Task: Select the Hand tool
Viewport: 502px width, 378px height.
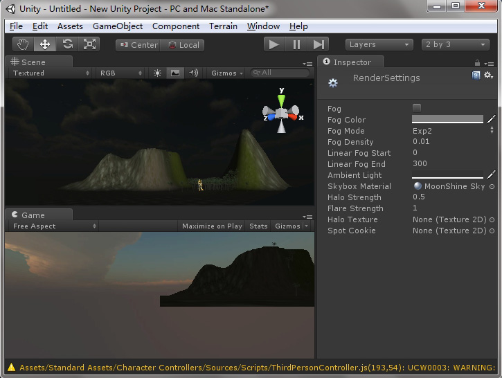Action: pyautogui.click(x=23, y=44)
